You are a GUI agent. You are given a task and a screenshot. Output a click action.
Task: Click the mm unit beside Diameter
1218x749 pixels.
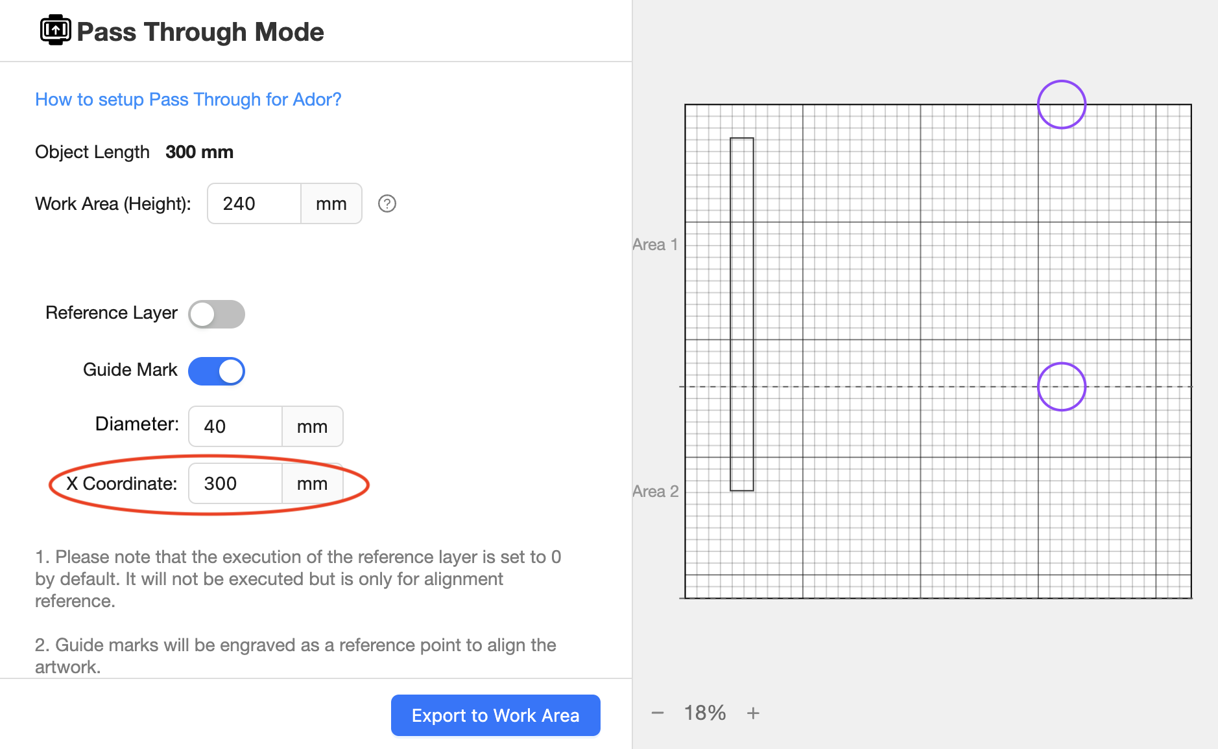(x=313, y=426)
